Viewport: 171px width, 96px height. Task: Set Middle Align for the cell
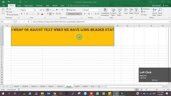50,10
